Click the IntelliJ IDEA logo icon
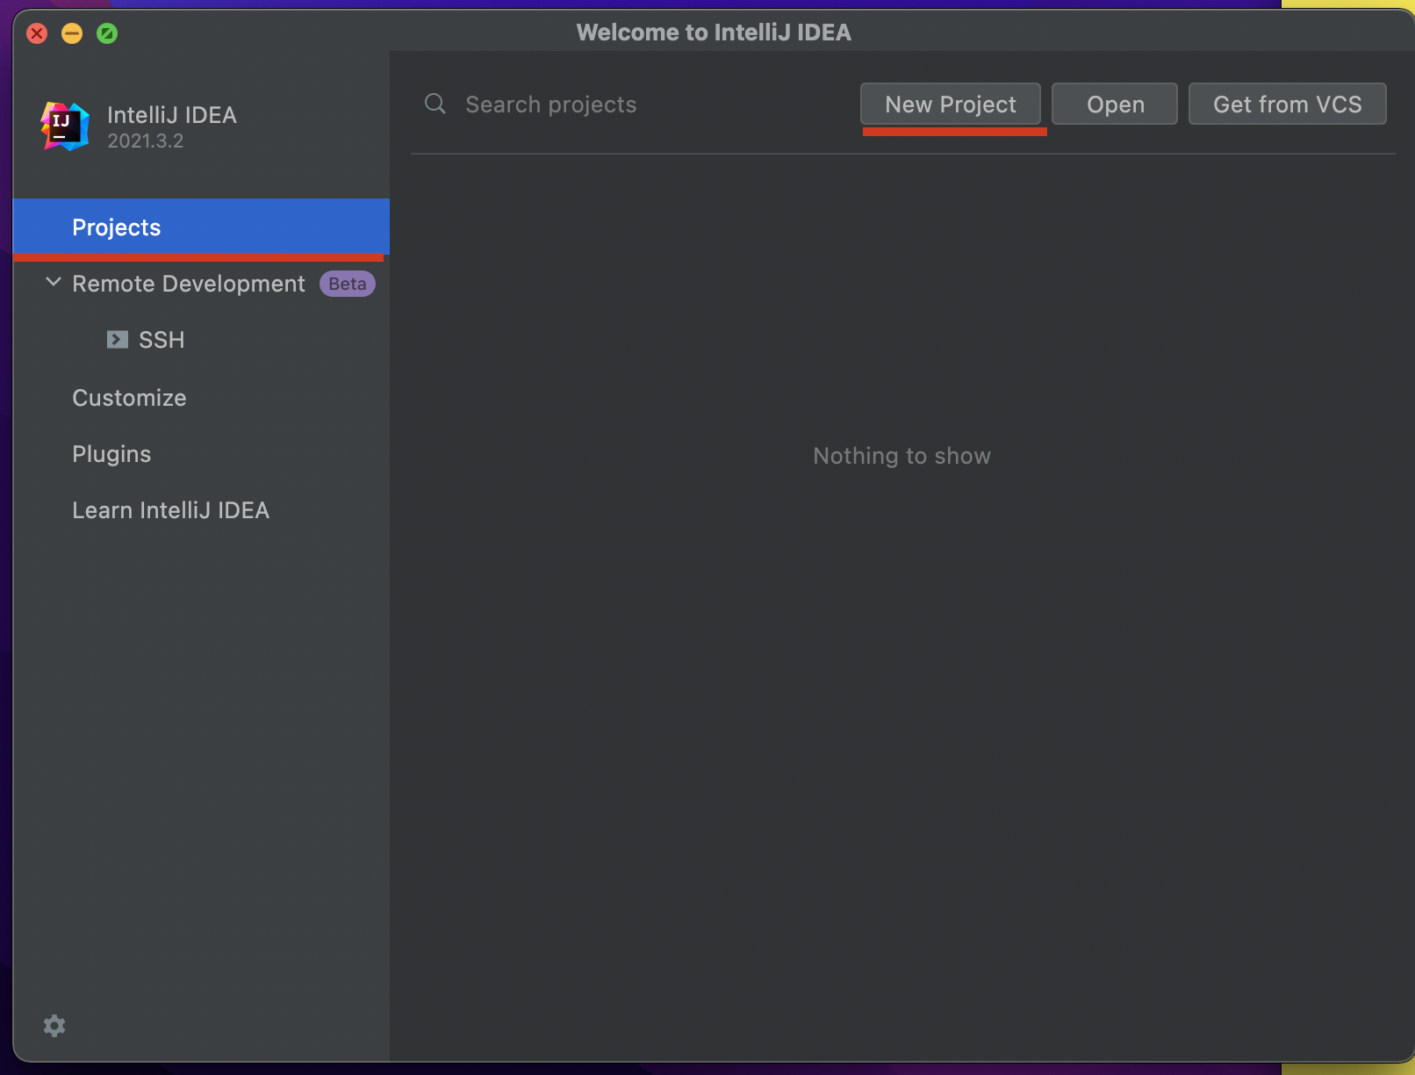This screenshot has height=1075, width=1415. coord(65,126)
